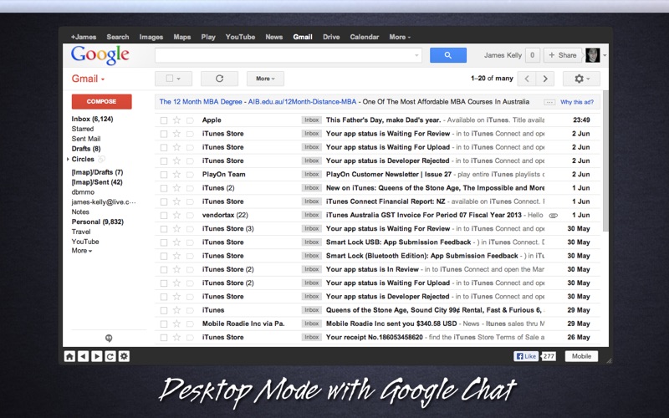Click the back arrow in bottom toolbar
This screenshot has height=418, width=669.
pyautogui.click(x=83, y=356)
